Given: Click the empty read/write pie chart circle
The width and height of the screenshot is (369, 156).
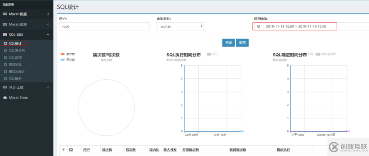Looking at the screenshot, I should tap(106, 108).
